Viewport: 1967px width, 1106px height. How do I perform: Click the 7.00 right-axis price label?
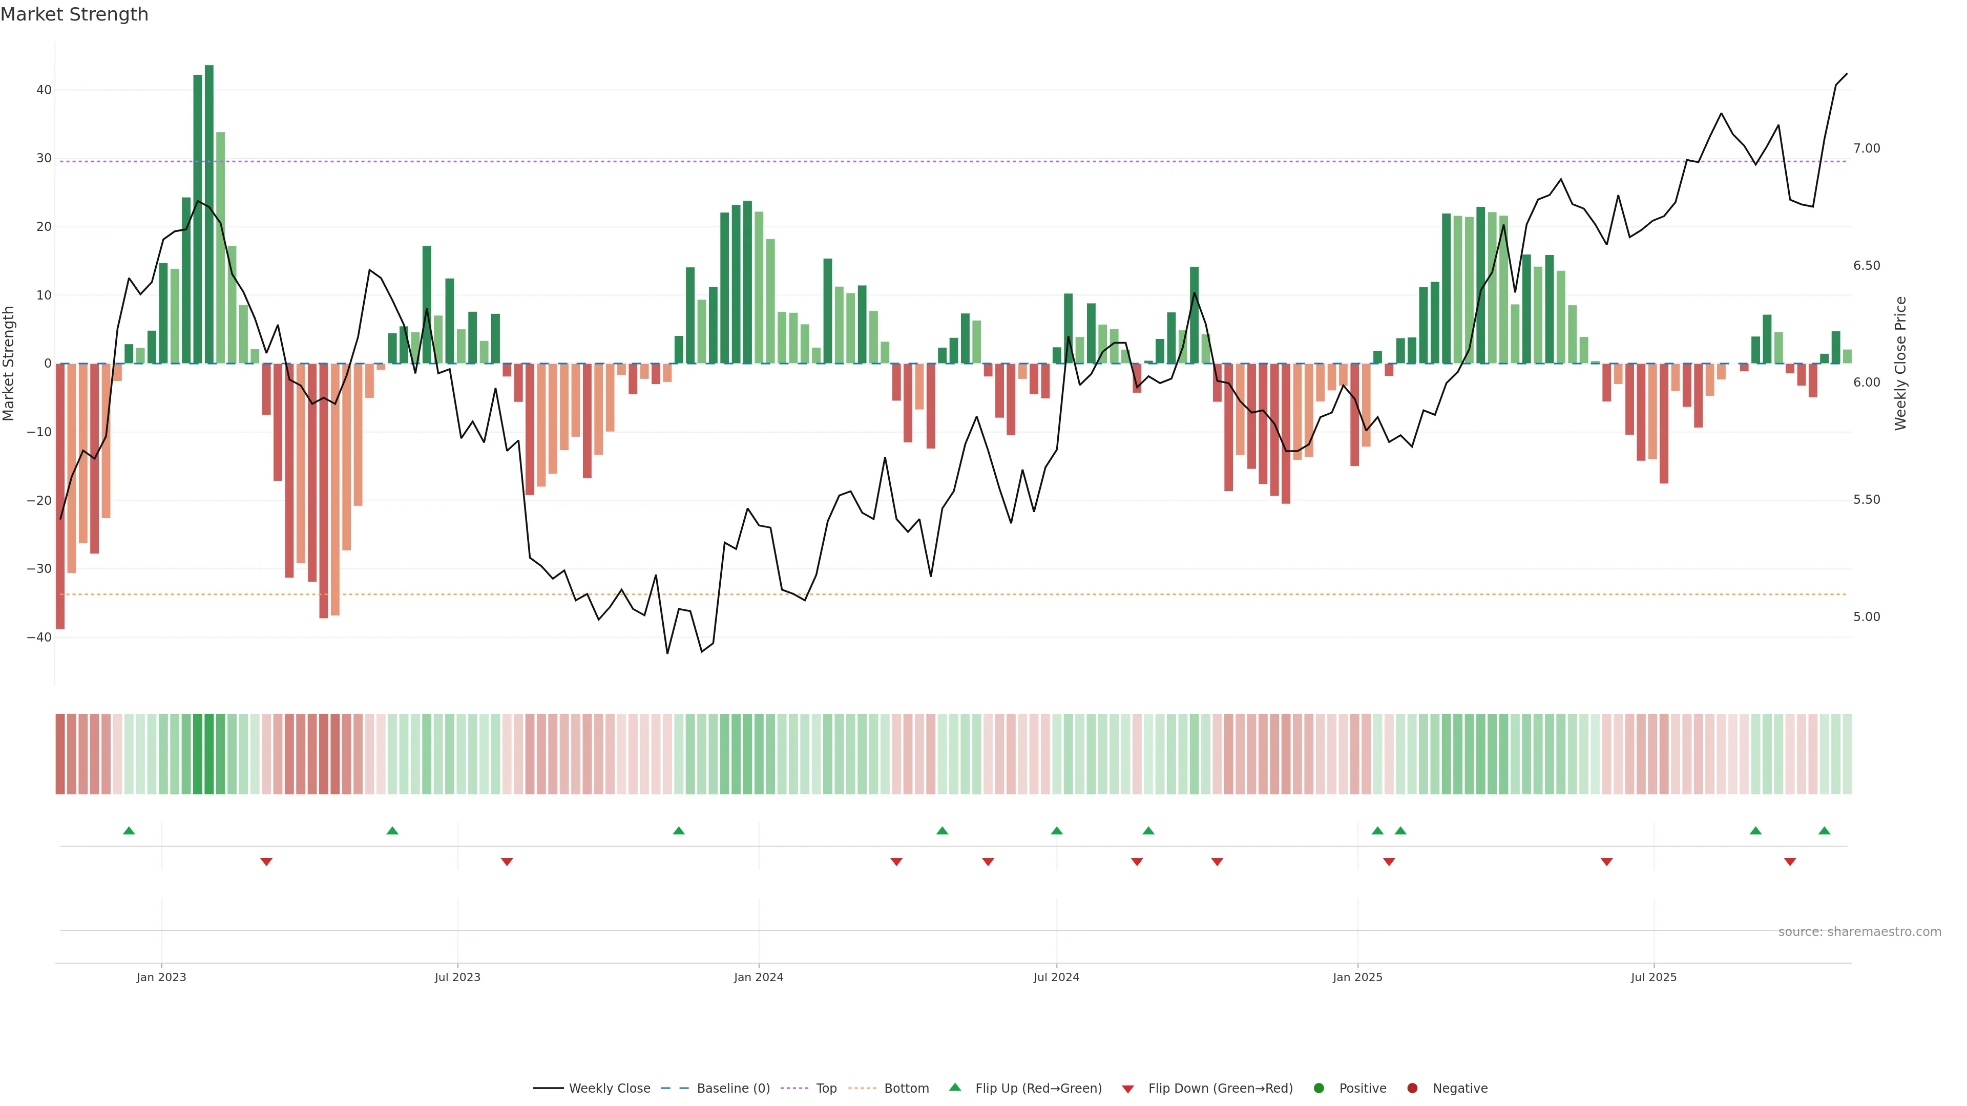(x=1866, y=148)
